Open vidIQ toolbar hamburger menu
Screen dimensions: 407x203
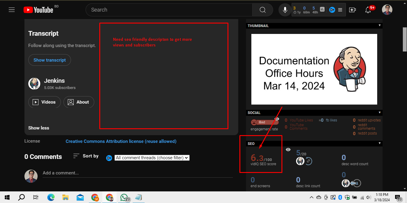pos(340,10)
